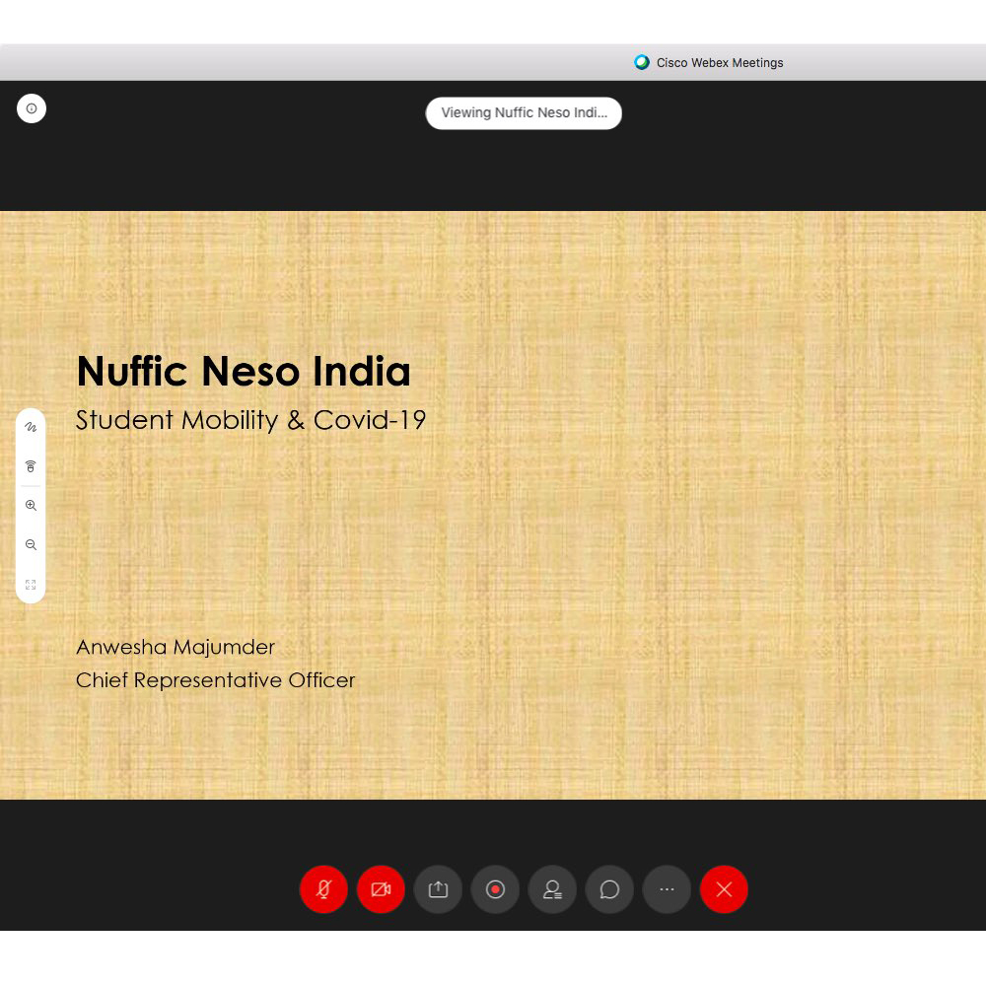Zoom in on shared content
Screen dimensions: 986x986
(x=31, y=506)
